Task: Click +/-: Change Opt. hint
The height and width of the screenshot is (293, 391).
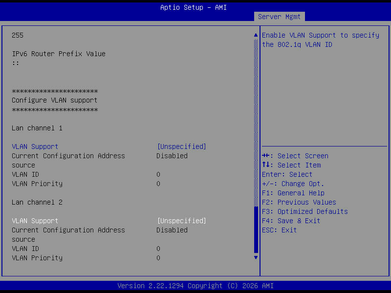Action: (293, 184)
